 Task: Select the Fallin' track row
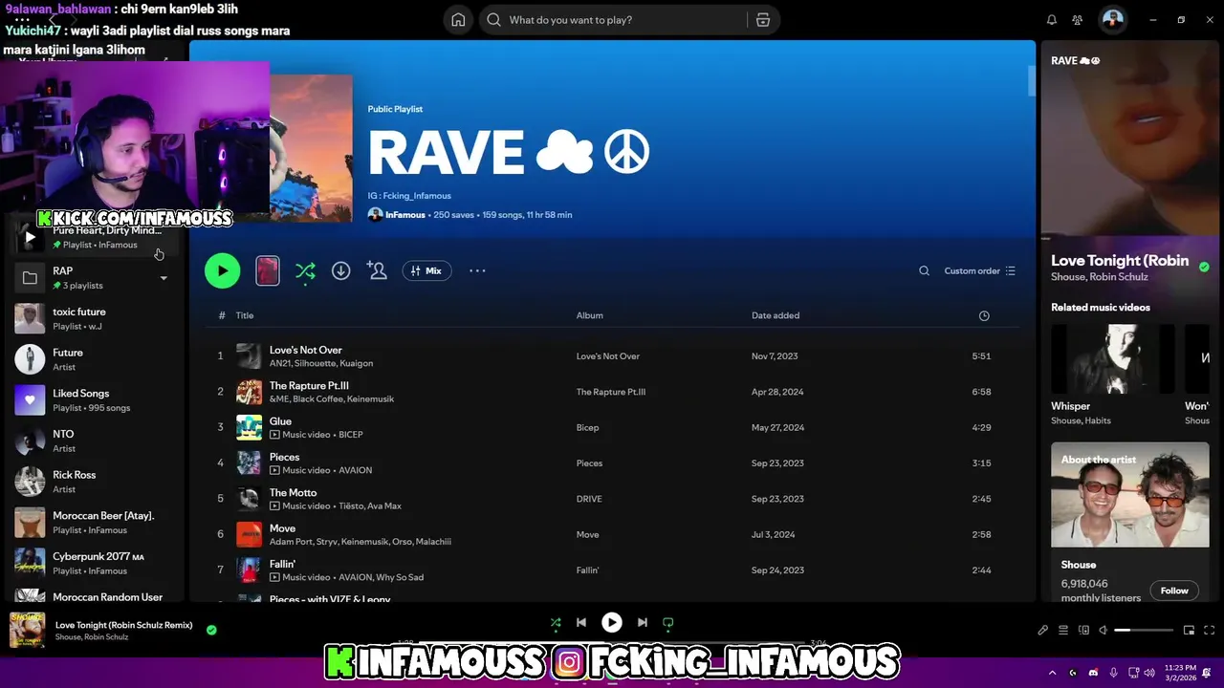613,570
